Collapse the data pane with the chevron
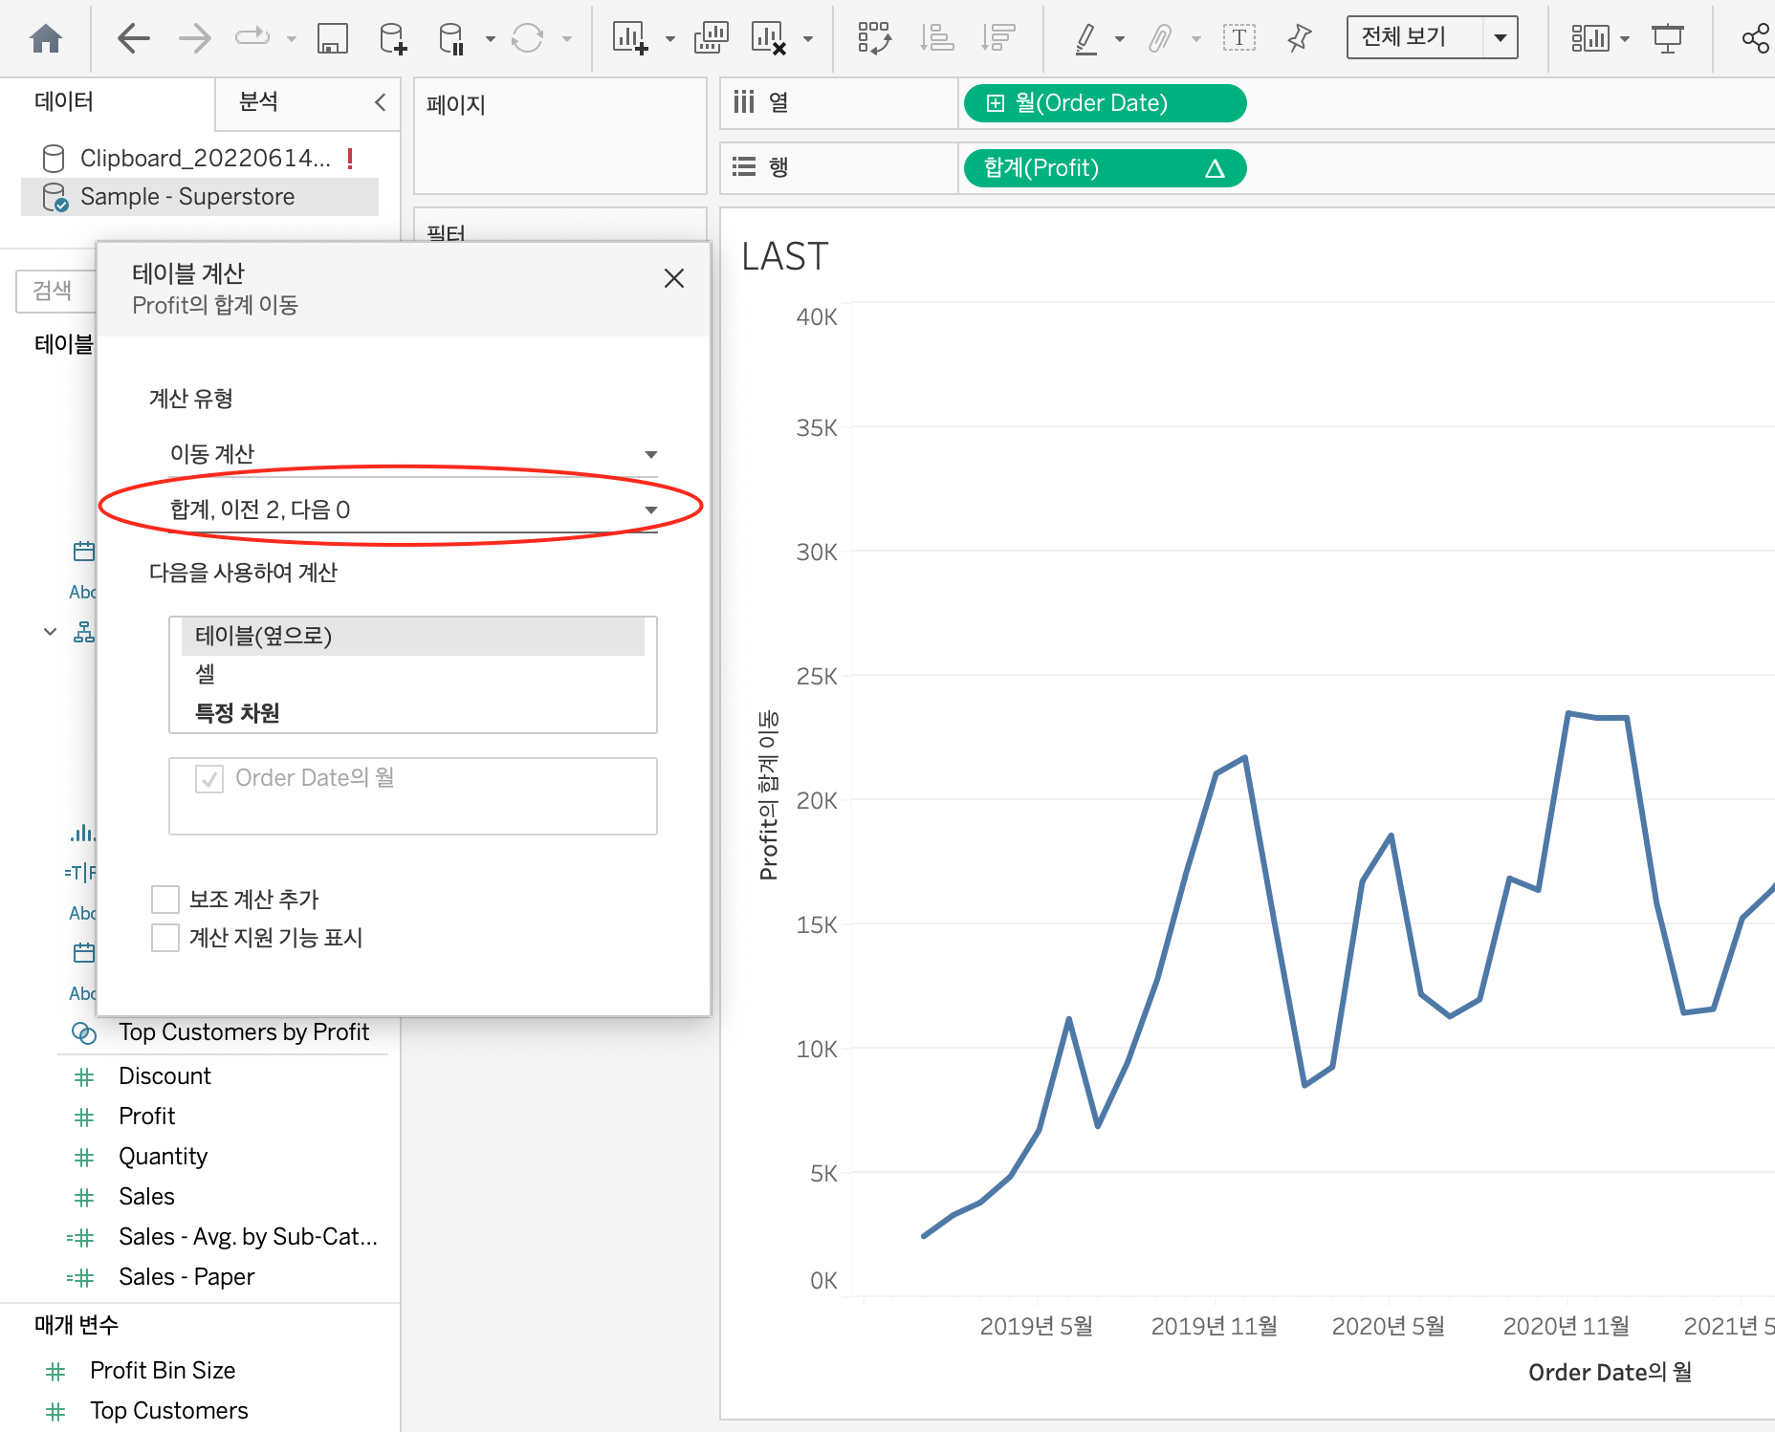The height and width of the screenshot is (1432, 1775). click(381, 102)
